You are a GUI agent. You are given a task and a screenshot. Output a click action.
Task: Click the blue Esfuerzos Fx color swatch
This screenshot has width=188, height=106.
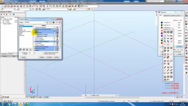[162, 23]
